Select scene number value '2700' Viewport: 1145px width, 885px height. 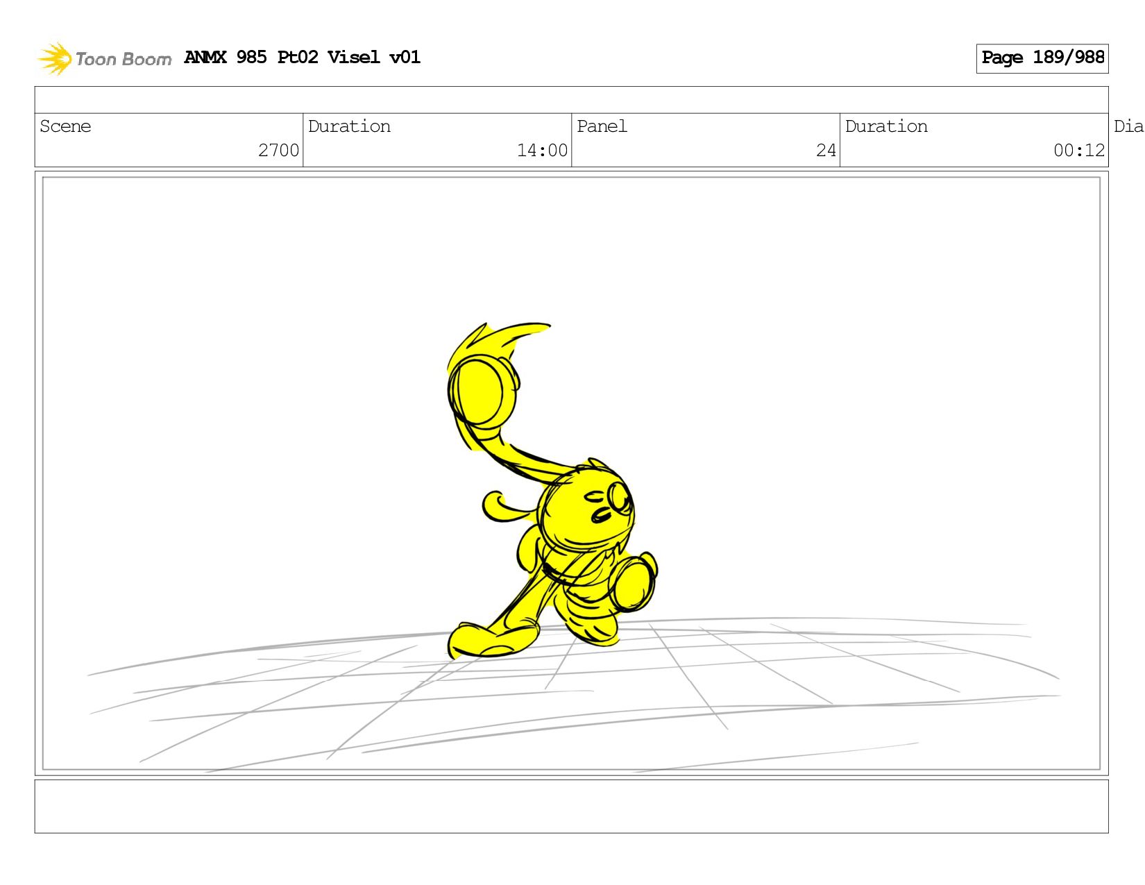278,150
